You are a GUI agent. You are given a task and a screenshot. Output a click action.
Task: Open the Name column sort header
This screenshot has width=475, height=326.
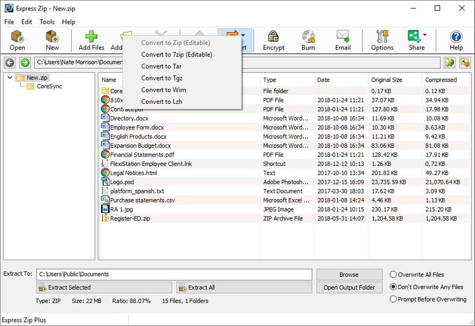coord(109,80)
